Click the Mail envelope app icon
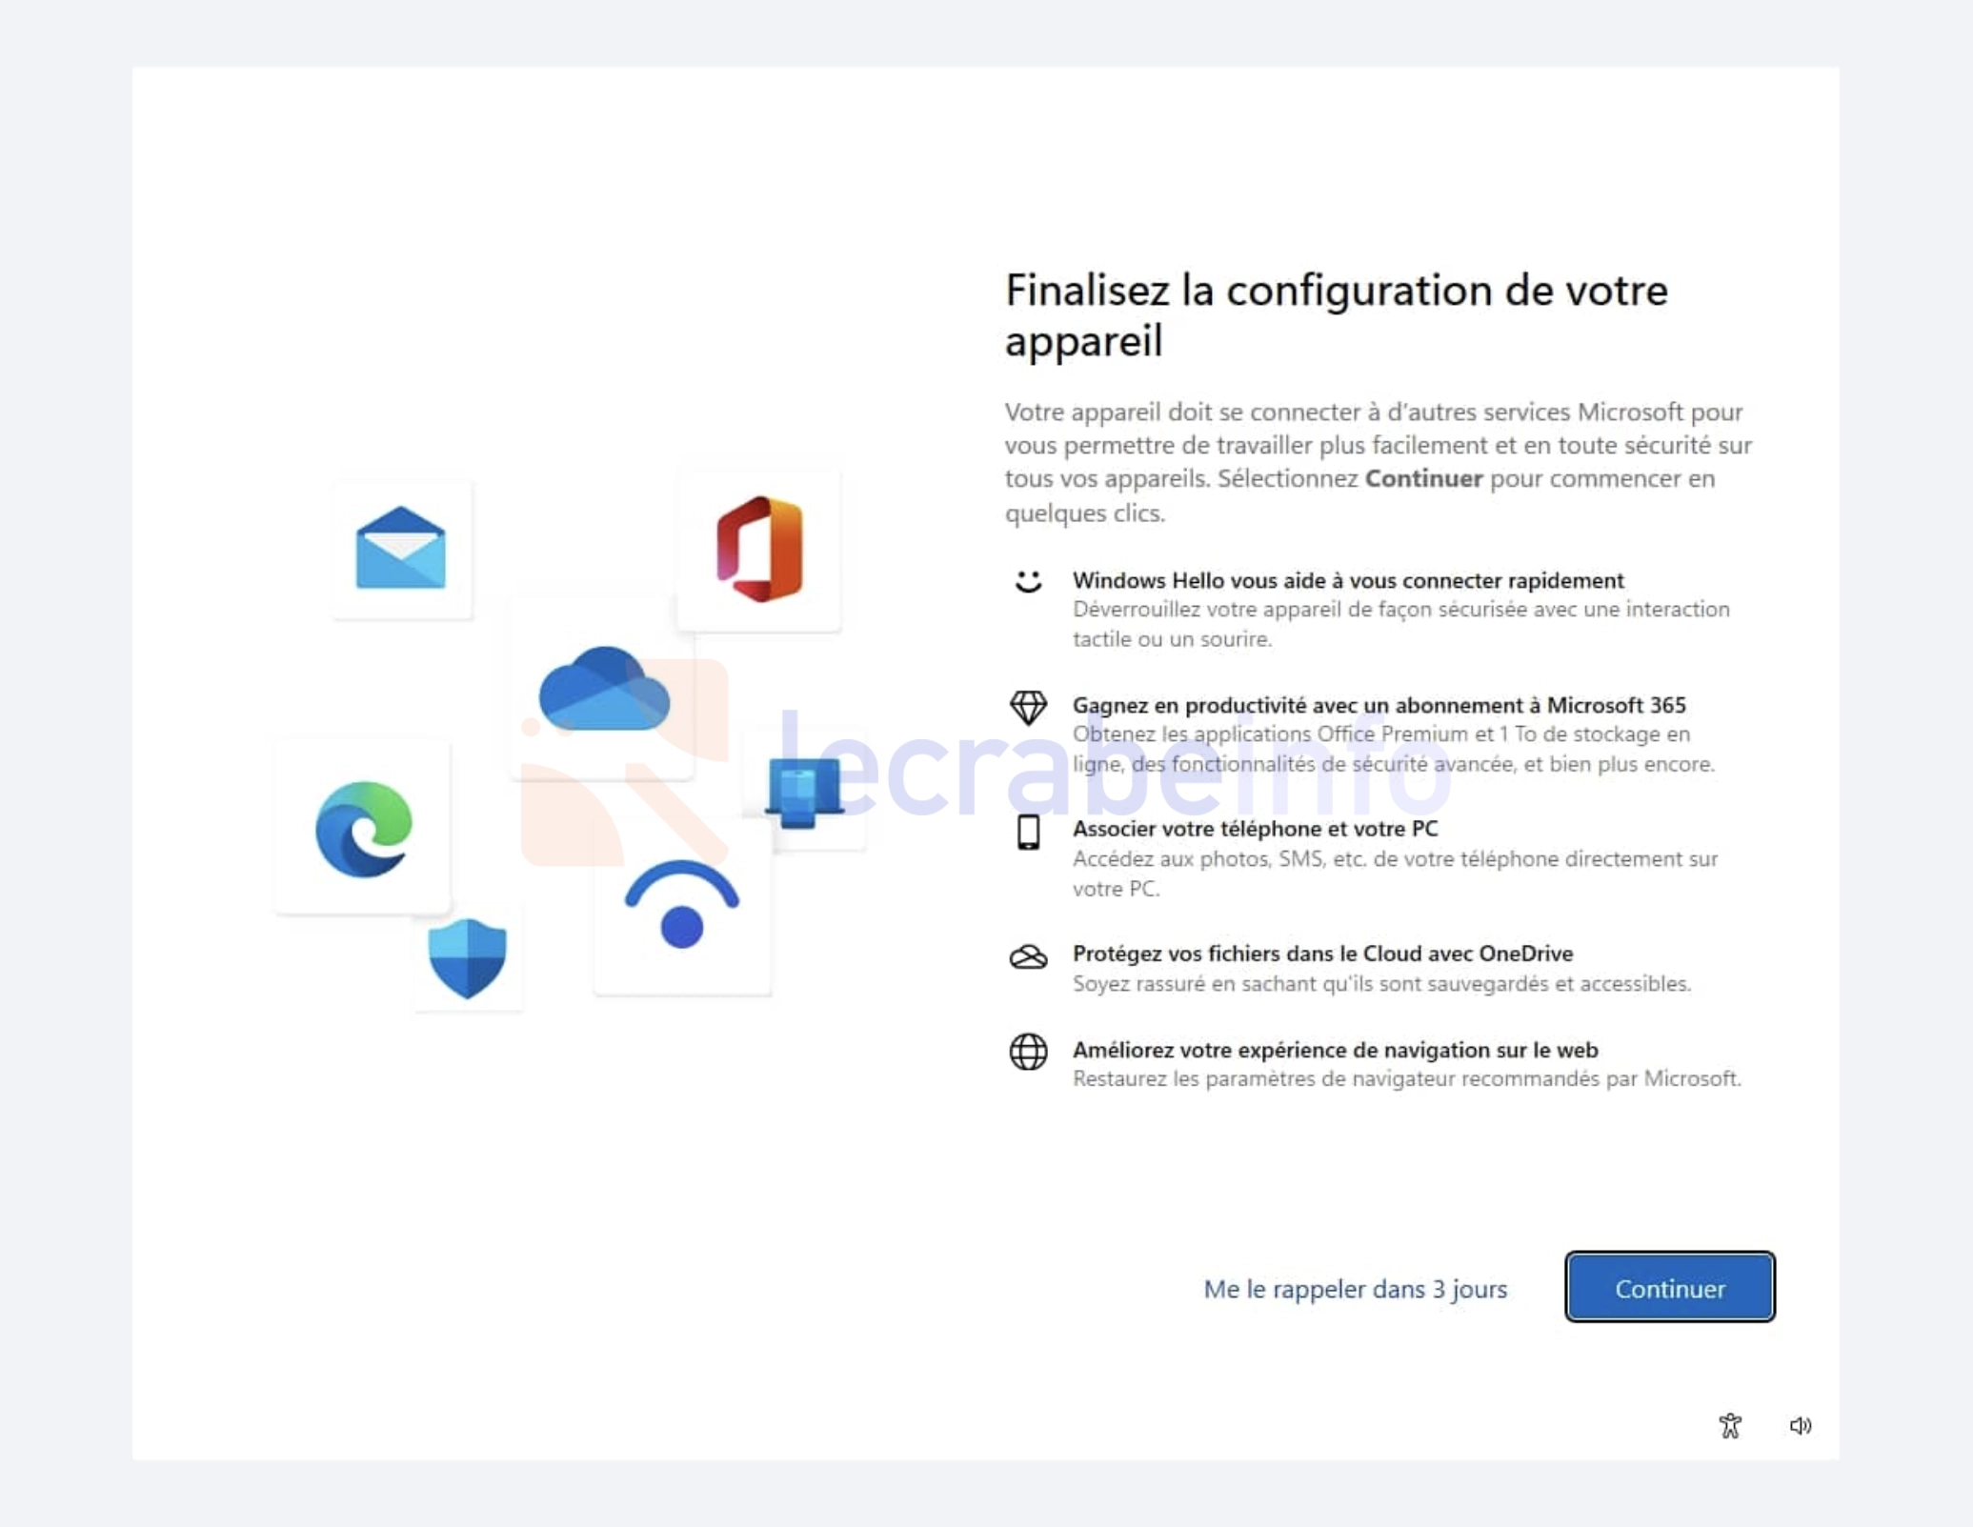Screen dimensions: 1973x1527 tap(401, 550)
